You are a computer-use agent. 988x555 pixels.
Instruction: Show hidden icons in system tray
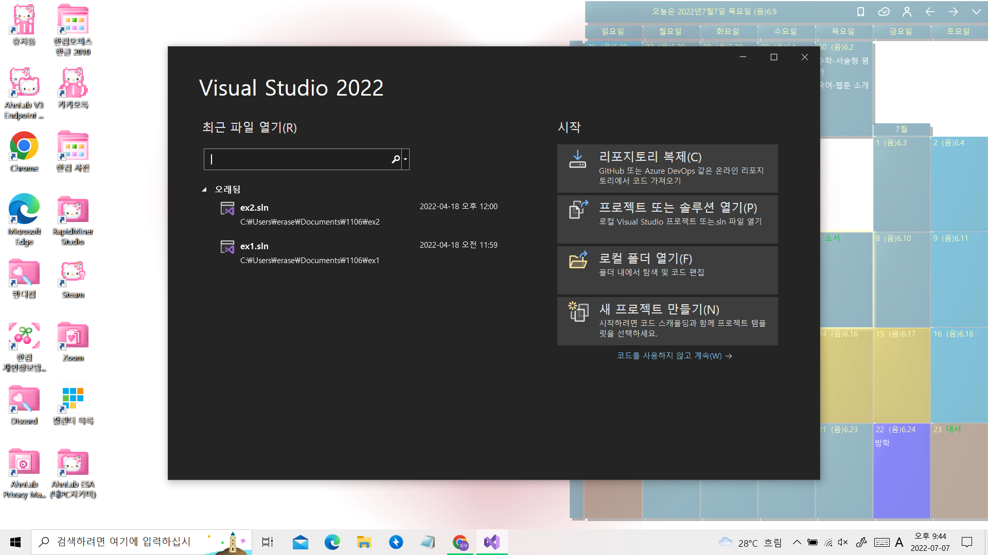coord(797,542)
